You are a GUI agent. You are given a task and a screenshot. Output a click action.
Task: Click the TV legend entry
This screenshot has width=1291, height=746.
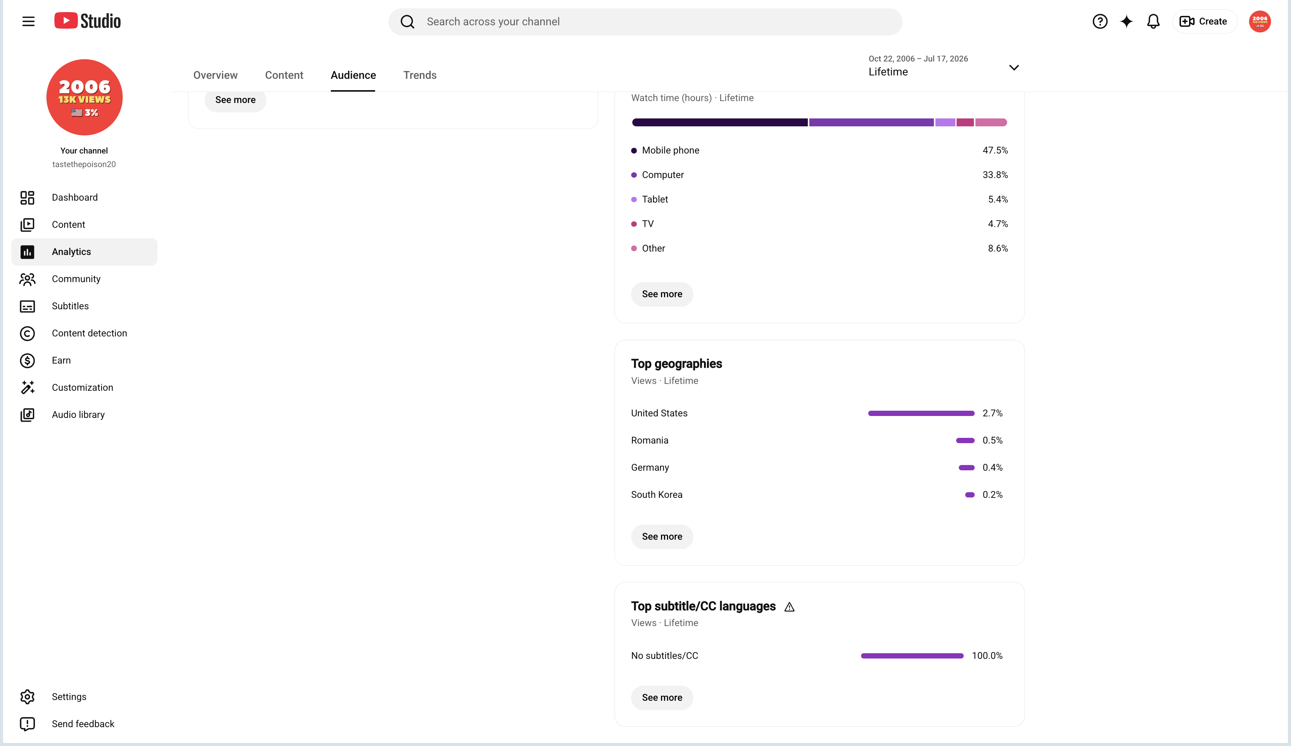pos(820,224)
